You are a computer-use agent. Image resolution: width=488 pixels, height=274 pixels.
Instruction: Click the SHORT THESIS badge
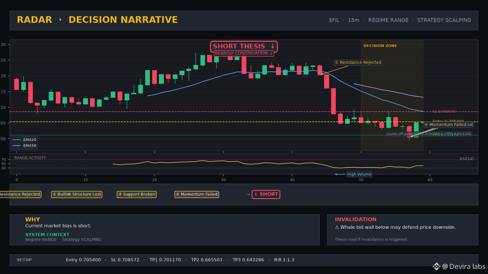tap(244, 46)
